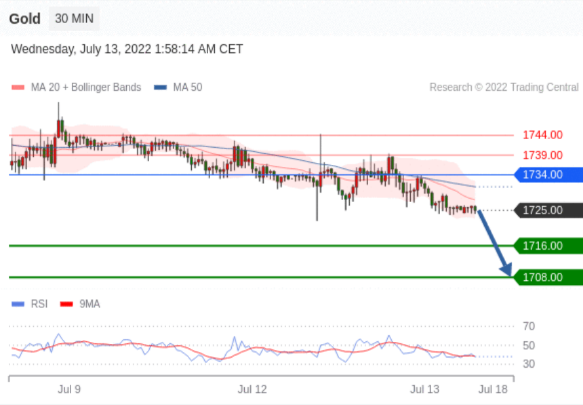Click the RSI 50 level label
The image size is (583, 405).
(529, 345)
